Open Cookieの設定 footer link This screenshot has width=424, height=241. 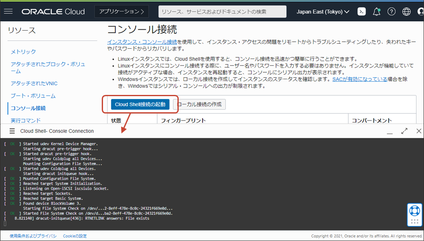(75, 236)
